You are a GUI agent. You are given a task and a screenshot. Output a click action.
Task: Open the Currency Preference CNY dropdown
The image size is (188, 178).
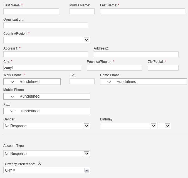tap(46, 170)
